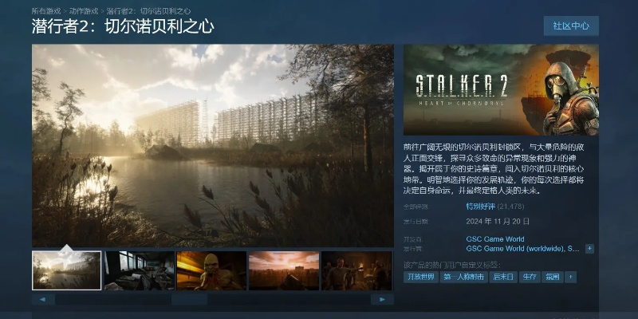This screenshot has width=638, height=319.
Task: Select the 后末日 tag
Action: pyautogui.click(x=503, y=277)
